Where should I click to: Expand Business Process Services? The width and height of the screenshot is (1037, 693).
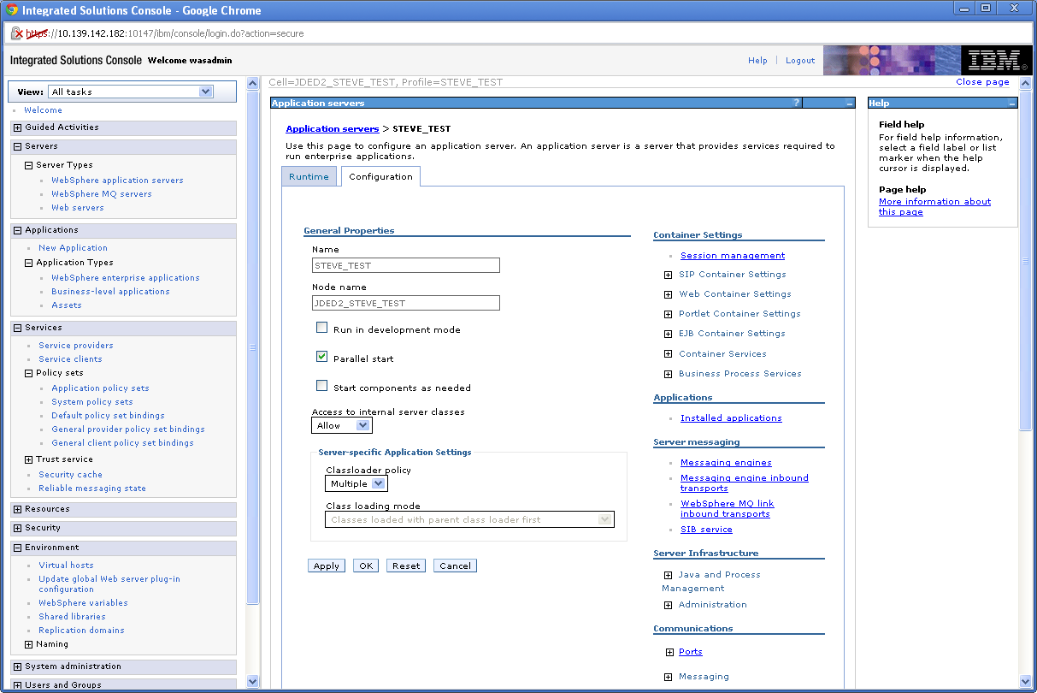[669, 374]
